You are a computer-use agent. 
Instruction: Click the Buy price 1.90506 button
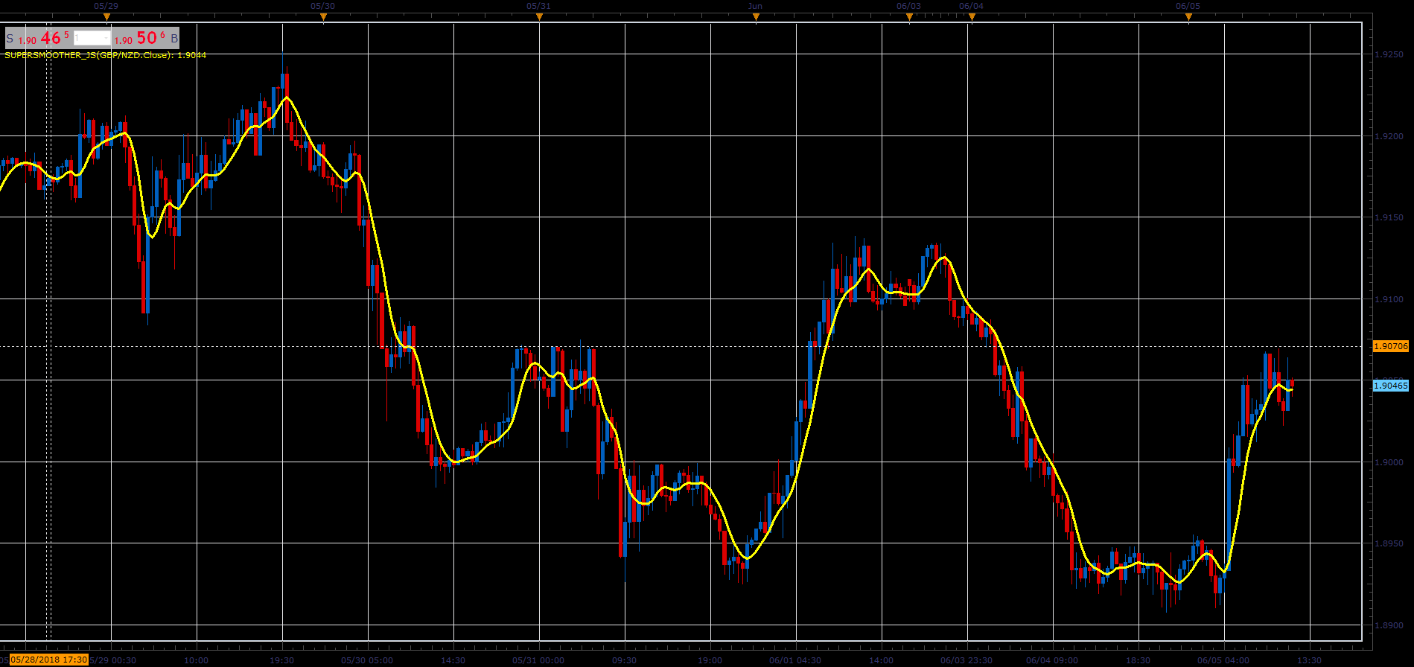(146, 38)
